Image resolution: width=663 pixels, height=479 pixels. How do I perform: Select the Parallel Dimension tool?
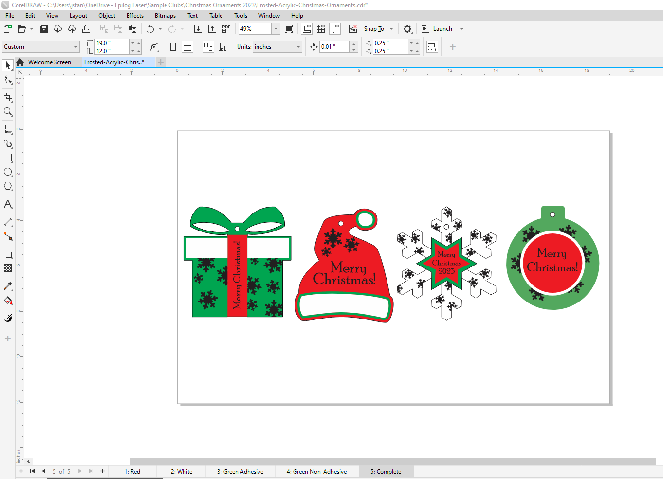8,222
